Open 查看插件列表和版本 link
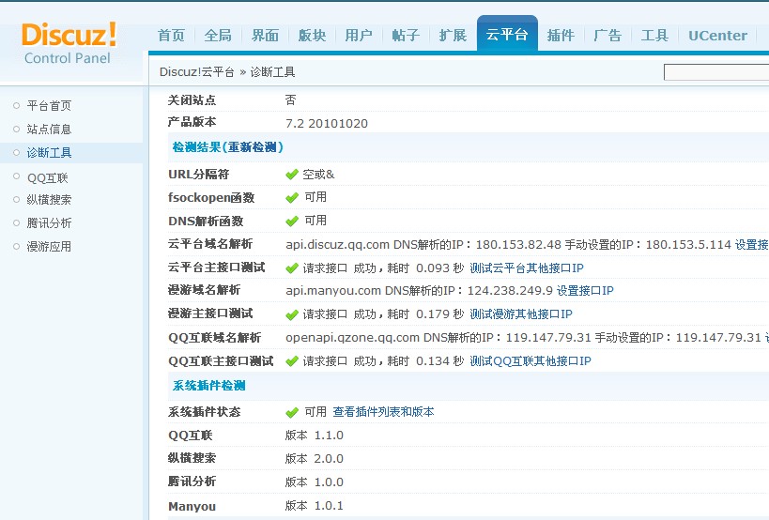This screenshot has width=769, height=520. click(383, 412)
